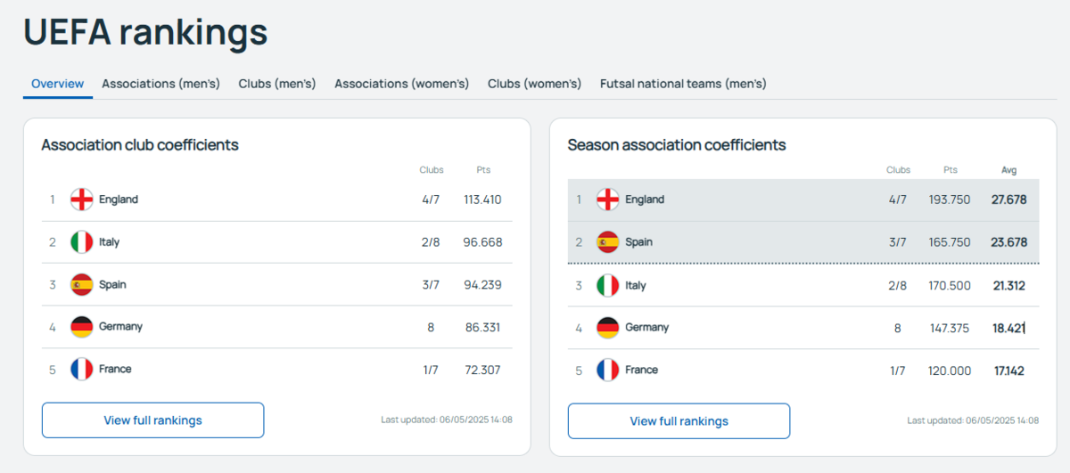Click Italy flag in Association club coefficients

(81, 242)
